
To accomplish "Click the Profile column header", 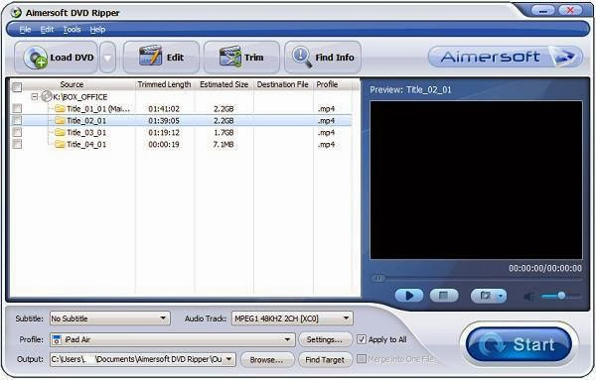I will click(327, 84).
